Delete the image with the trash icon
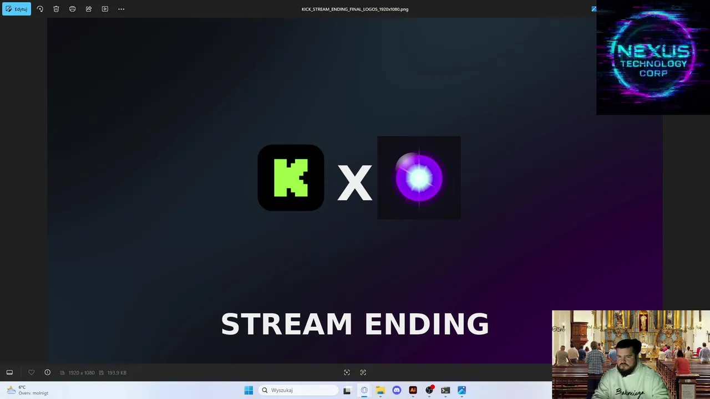This screenshot has height=399, width=710. (56, 9)
